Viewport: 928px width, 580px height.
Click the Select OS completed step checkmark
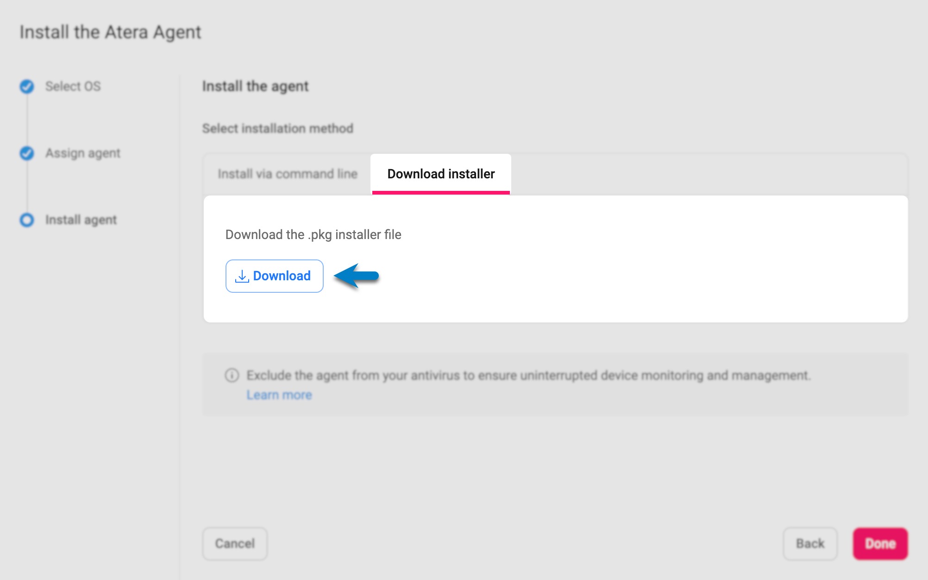point(27,87)
